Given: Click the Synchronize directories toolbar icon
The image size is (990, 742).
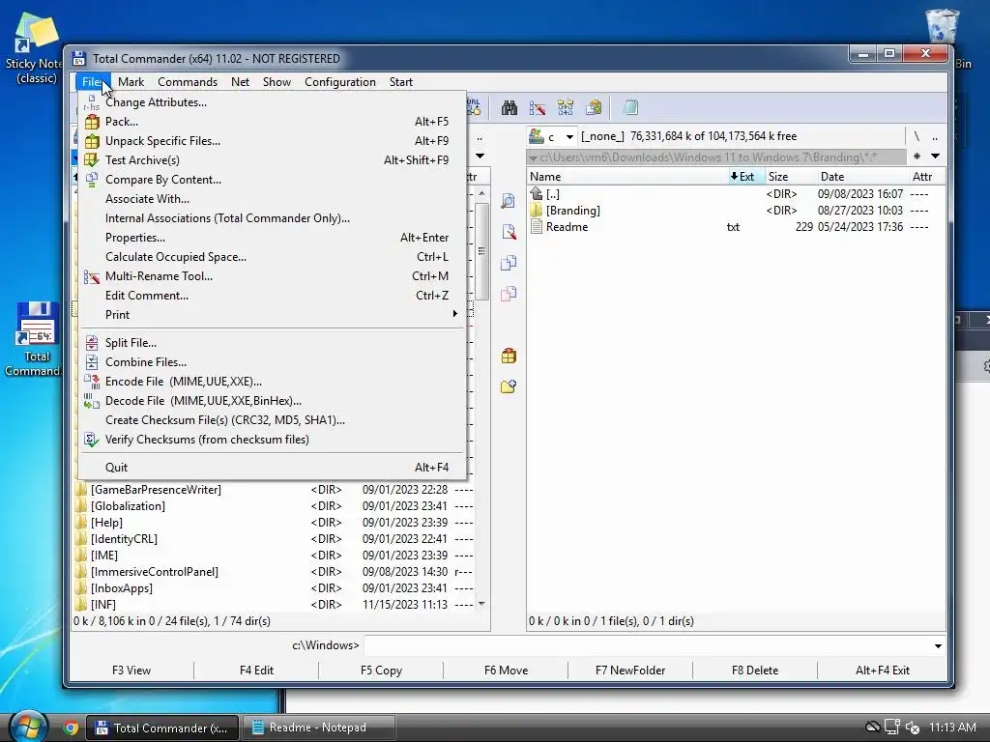Looking at the screenshot, I should point(566,108).
